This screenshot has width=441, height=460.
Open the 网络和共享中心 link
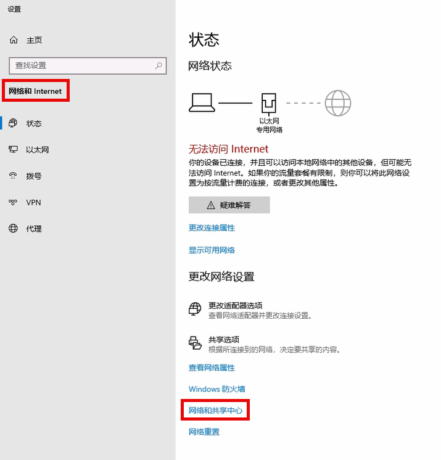[x=215, y=410]
